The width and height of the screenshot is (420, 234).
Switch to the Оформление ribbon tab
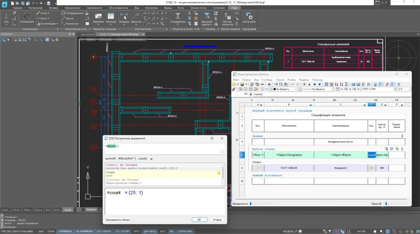(72, 8)
